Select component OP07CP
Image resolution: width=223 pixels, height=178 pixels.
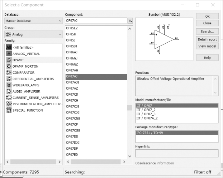coord(96,124)
